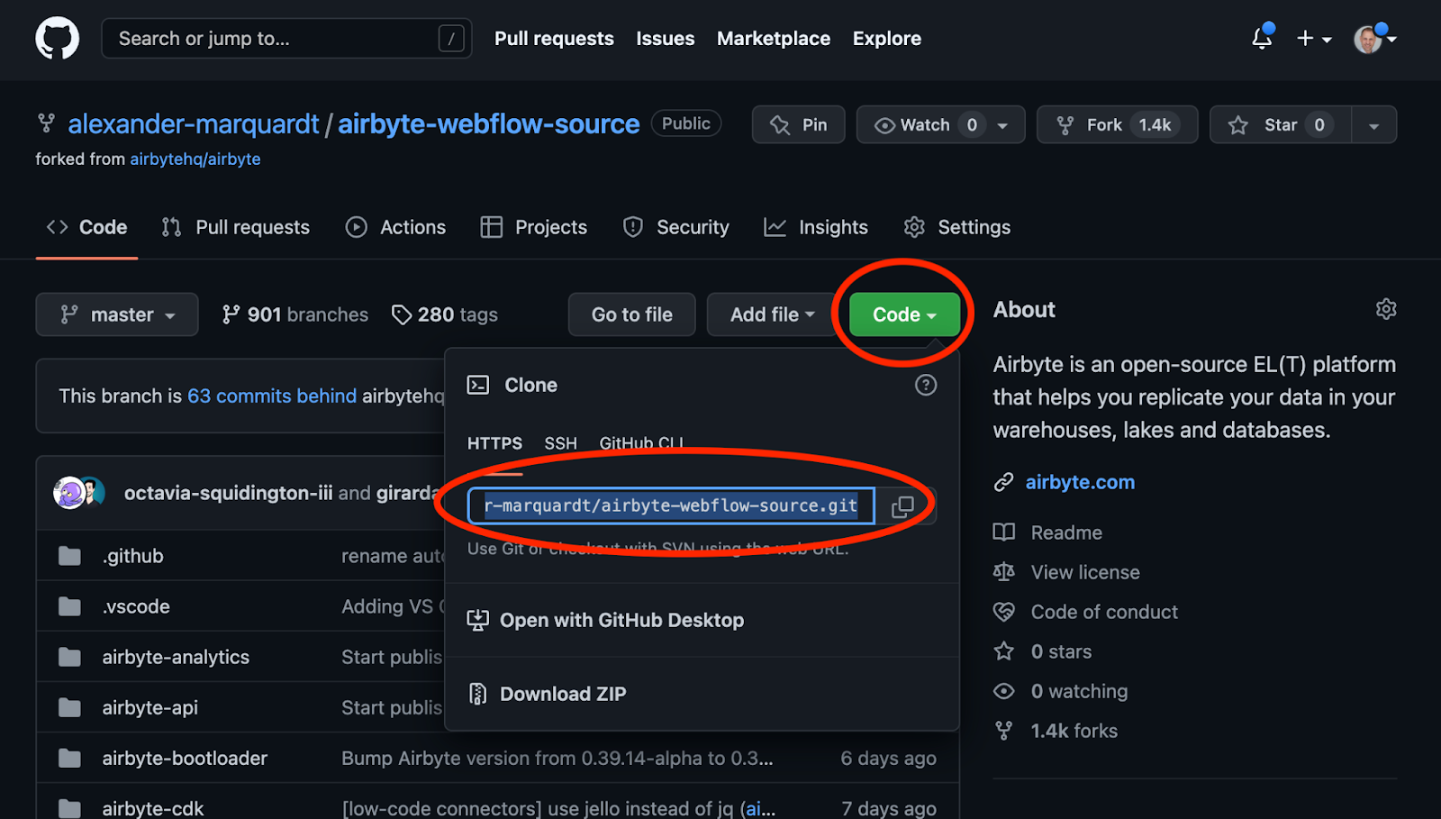Copy the clone URL using copy icon
The image size is (1441, 819).
pos(902,505)
